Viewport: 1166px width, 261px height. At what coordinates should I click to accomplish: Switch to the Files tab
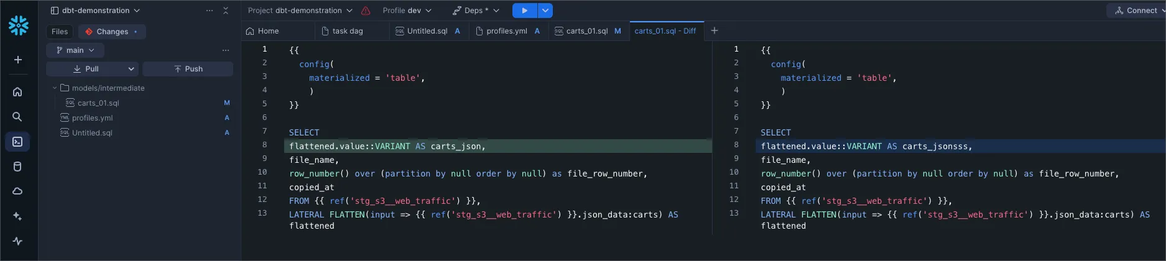60,32
